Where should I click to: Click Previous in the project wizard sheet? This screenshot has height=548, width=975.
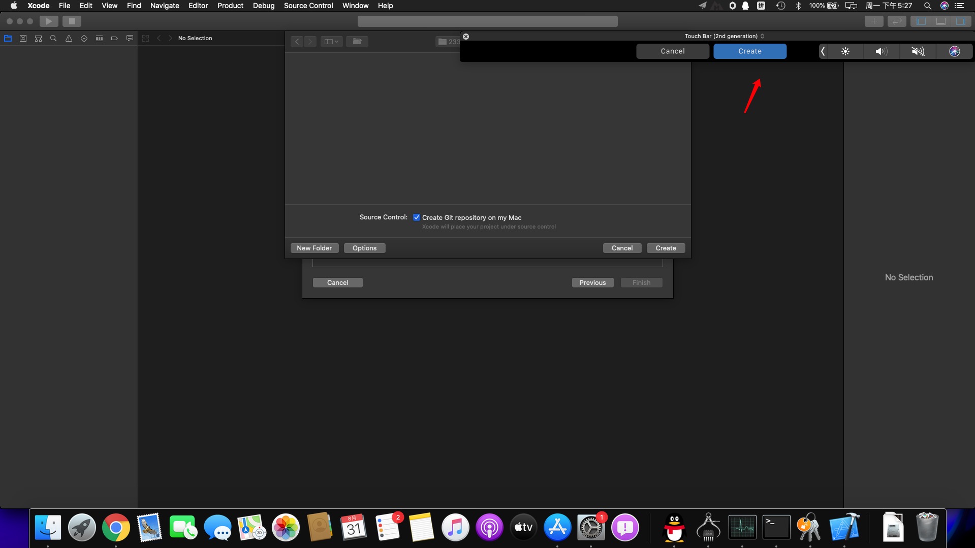[x=592, y=282]
